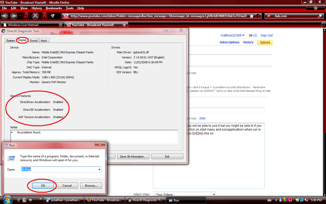Expand the Quick Launch overflow chevron
This screenshot has width=326, height=204.
click(40, 199)
